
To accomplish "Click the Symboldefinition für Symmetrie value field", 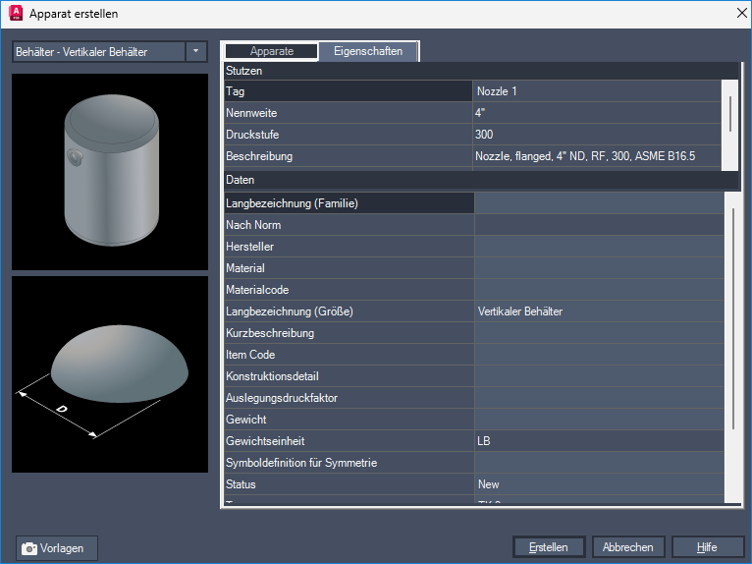I will (x=599, y=462).
